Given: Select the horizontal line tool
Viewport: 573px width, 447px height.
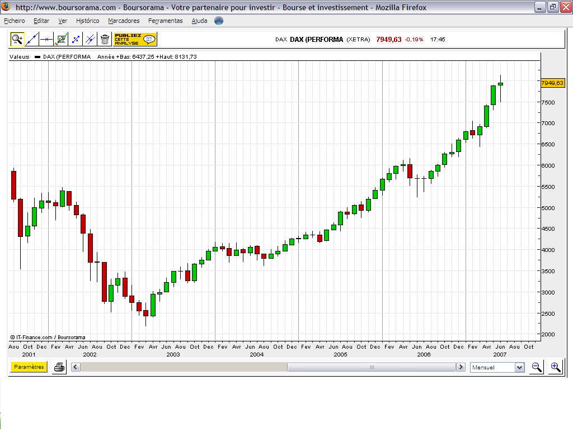Looking at the screenshot, I should (46, 39).
